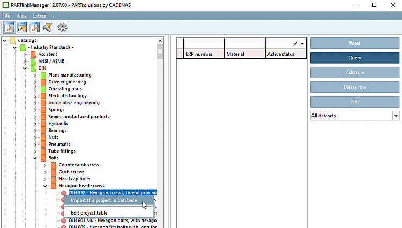Collapse the Industry Standards node
Screen dimensions: 402x228
tap(14, 47)
